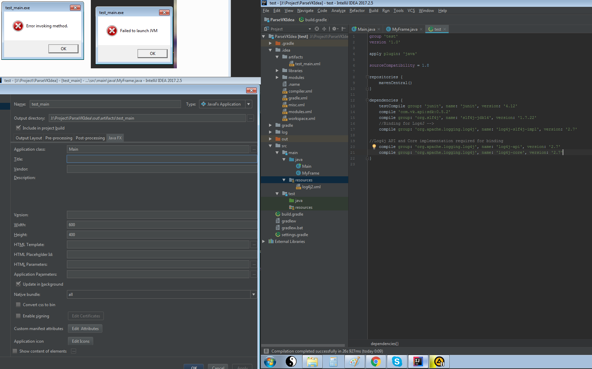Switch to the Pre-processing tab
Image resolution: width=592 pixels, height=369 pixels.
point(59,138)
